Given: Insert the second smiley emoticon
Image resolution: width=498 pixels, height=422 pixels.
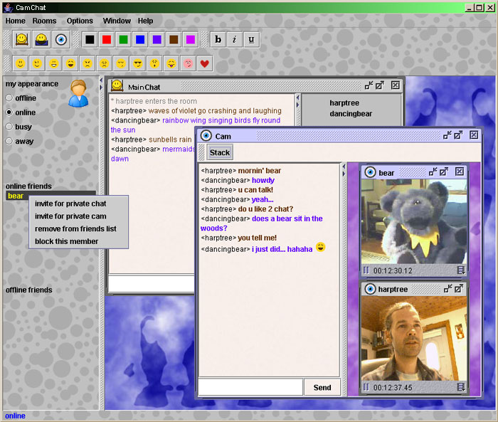Looking at the screenshot, I should pyautogui.click(x=37, y=63).
